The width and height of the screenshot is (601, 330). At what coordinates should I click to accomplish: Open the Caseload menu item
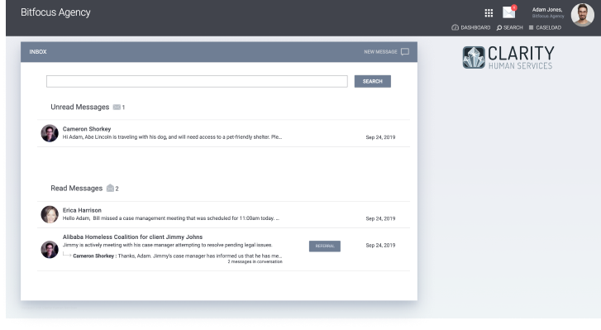tap(545, 27)
